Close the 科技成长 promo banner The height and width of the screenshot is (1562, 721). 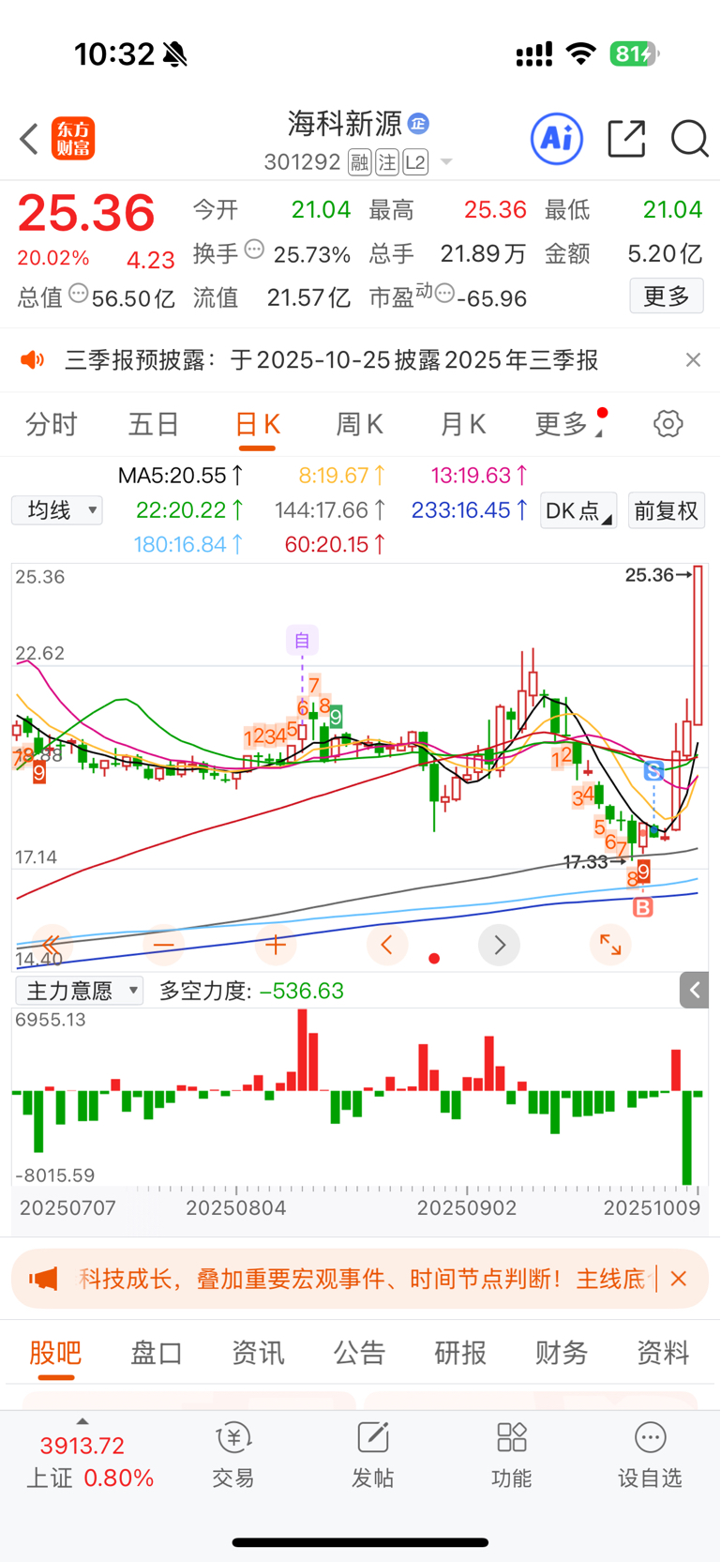(680, 1279)
